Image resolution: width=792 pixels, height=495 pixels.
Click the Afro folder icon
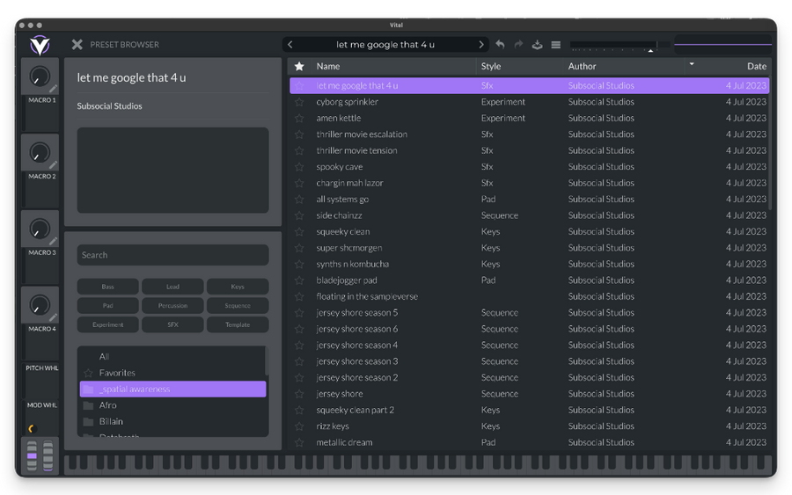pos(88,405)
